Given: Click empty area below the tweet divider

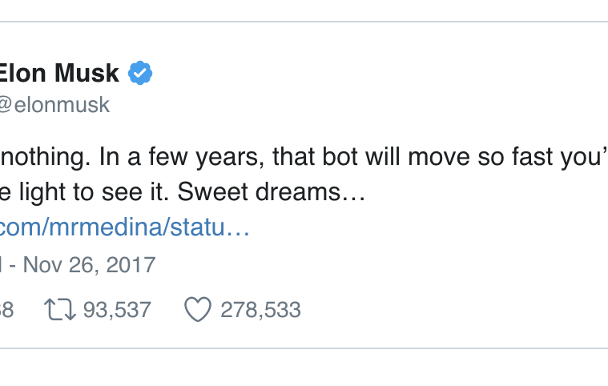Looking at the screenshot, I should 304,368.
